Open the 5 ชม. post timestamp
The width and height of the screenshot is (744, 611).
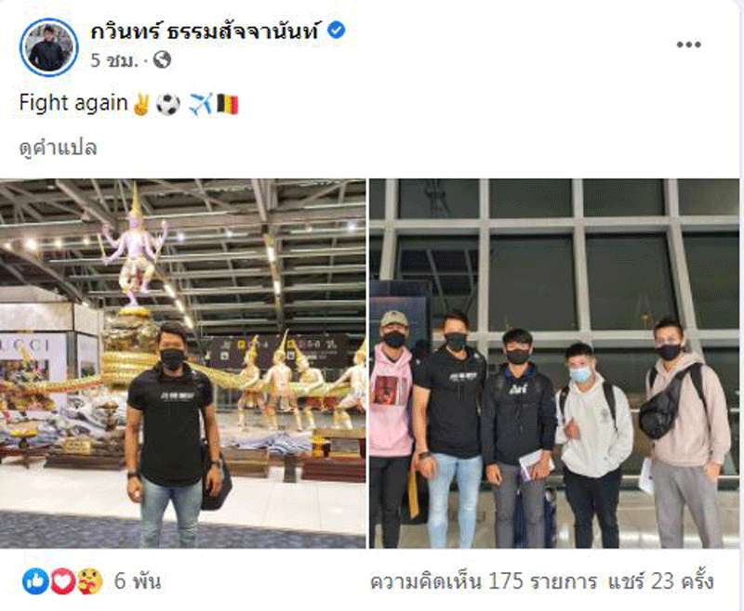(x=114, y=60)
